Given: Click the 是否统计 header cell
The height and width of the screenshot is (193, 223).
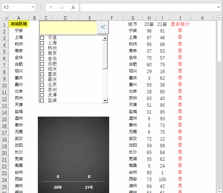Looking at the screenshot, I should pyautogui.click(x=180, y=24).
